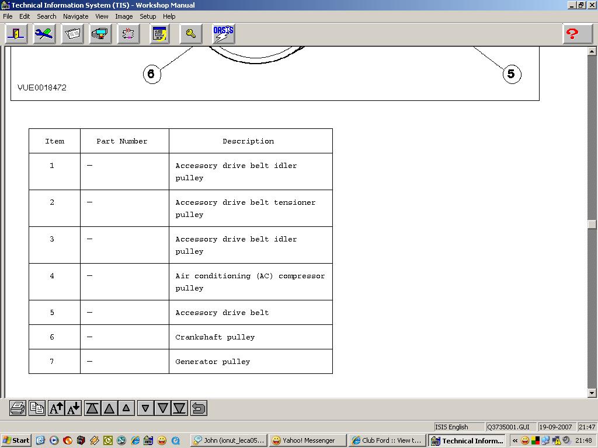Image resolution: width=598 pixels, height=448 pixels.
Task: Click the vertical scrollbar down arrow
Action: [x=592, y=393]
